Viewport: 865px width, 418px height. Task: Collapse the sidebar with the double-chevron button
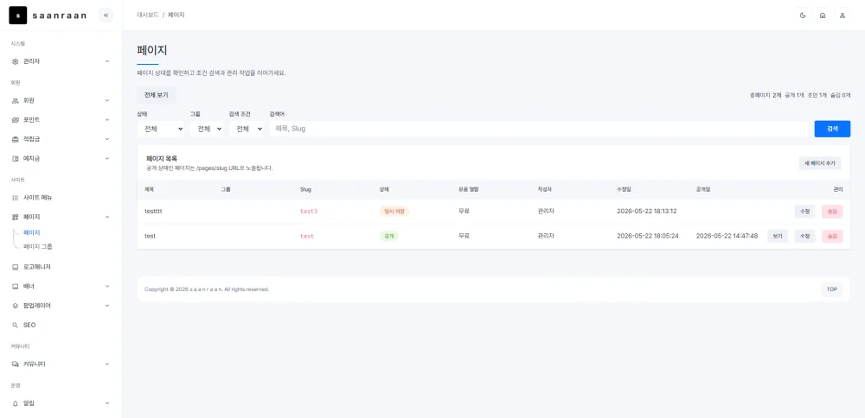point(106,16)
